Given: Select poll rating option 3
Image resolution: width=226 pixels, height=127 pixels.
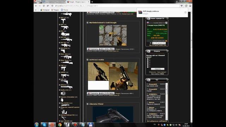Looking at the screenshot, I should (148, 63).
